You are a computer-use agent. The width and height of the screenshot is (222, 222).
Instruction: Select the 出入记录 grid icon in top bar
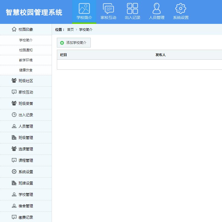coord(132,9)
